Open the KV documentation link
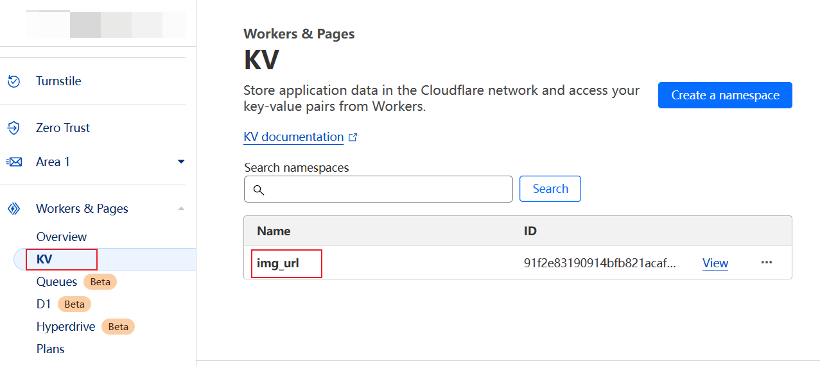 (293, 137)
